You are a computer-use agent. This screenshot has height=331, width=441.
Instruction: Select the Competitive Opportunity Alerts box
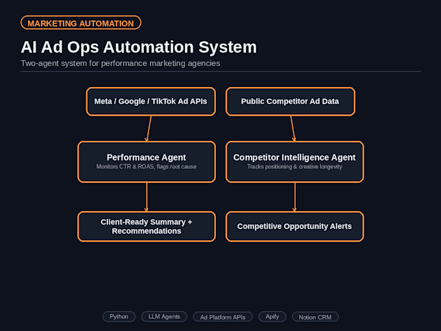click(x=294, y=227)
